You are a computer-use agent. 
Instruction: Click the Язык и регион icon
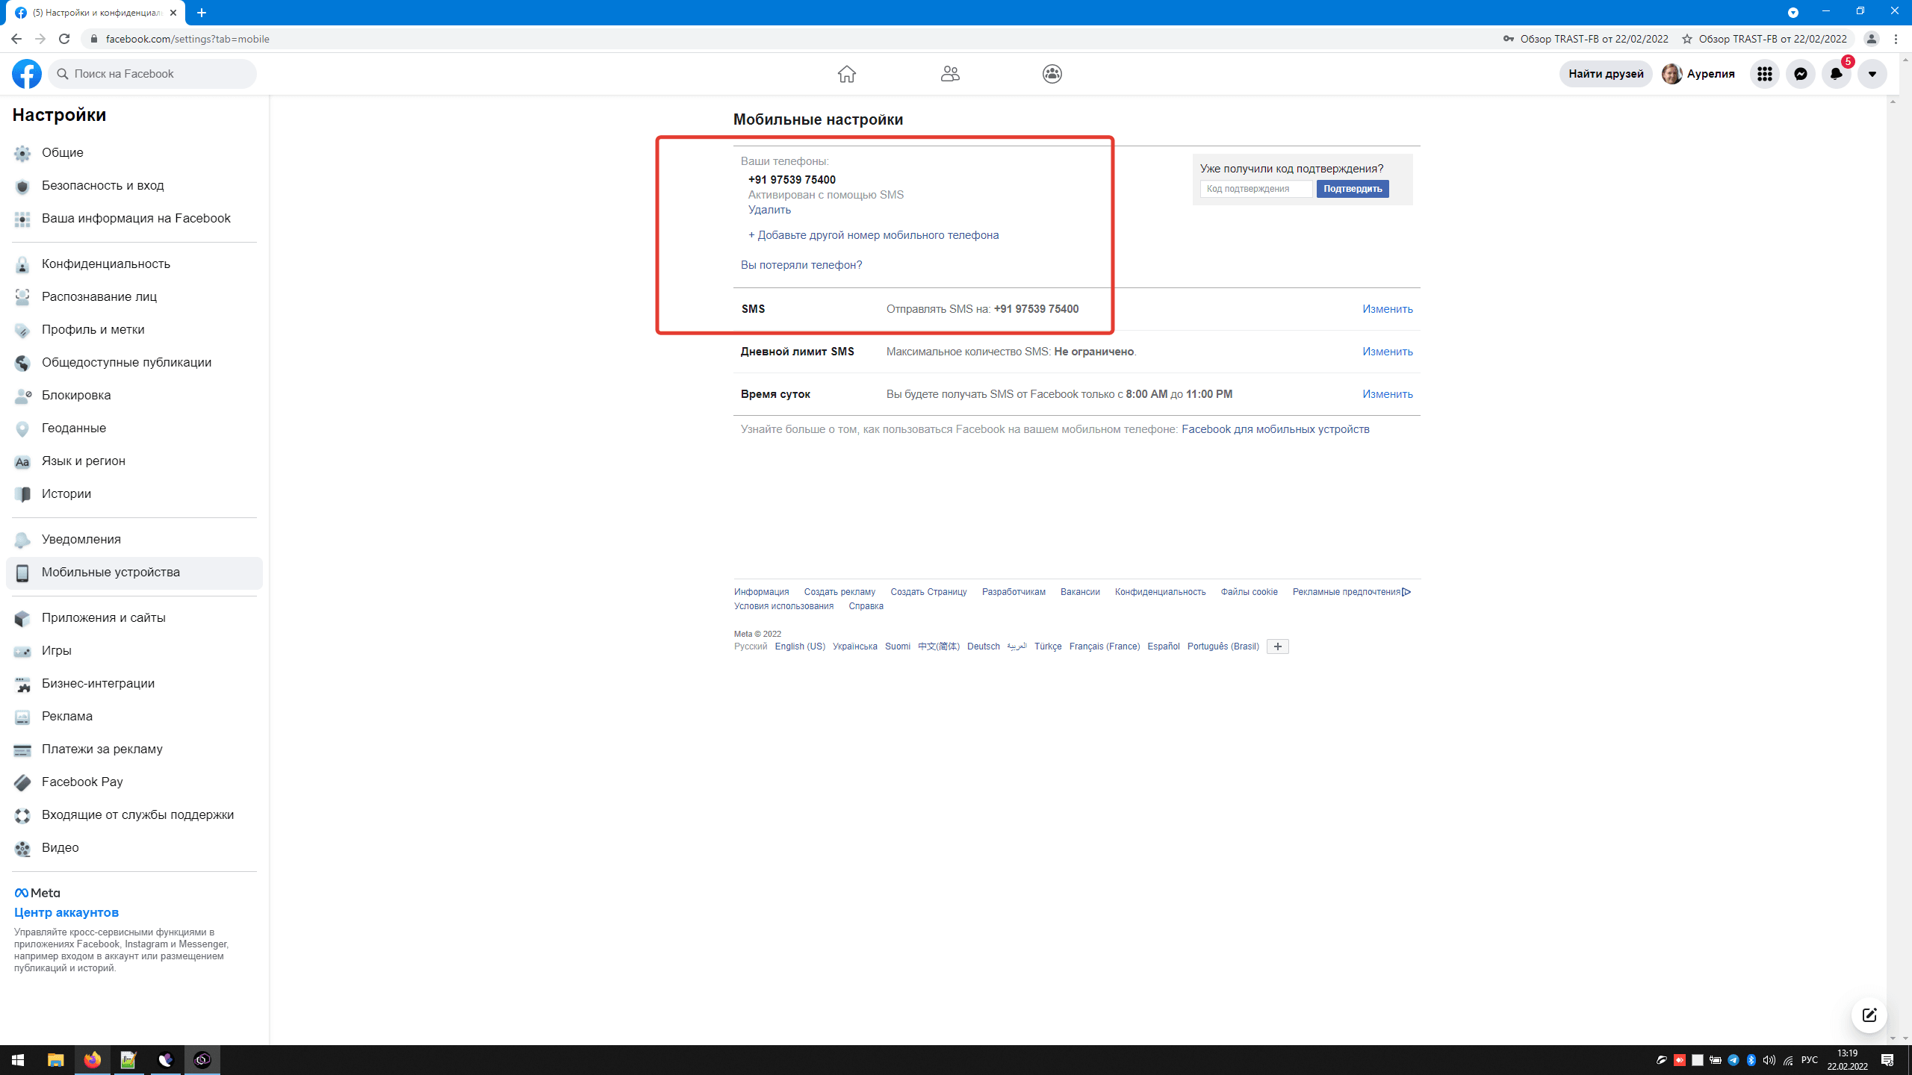[22, 461]
